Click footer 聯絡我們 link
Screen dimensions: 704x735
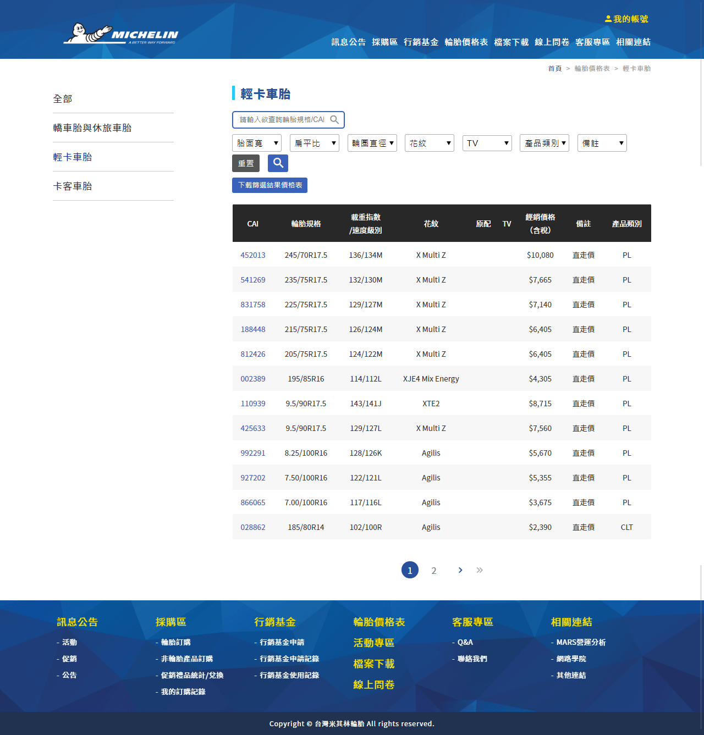point(472,659)
